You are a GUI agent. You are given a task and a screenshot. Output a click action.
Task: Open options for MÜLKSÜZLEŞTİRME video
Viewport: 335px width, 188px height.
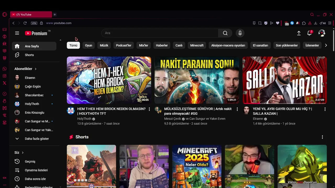point(237,109)
